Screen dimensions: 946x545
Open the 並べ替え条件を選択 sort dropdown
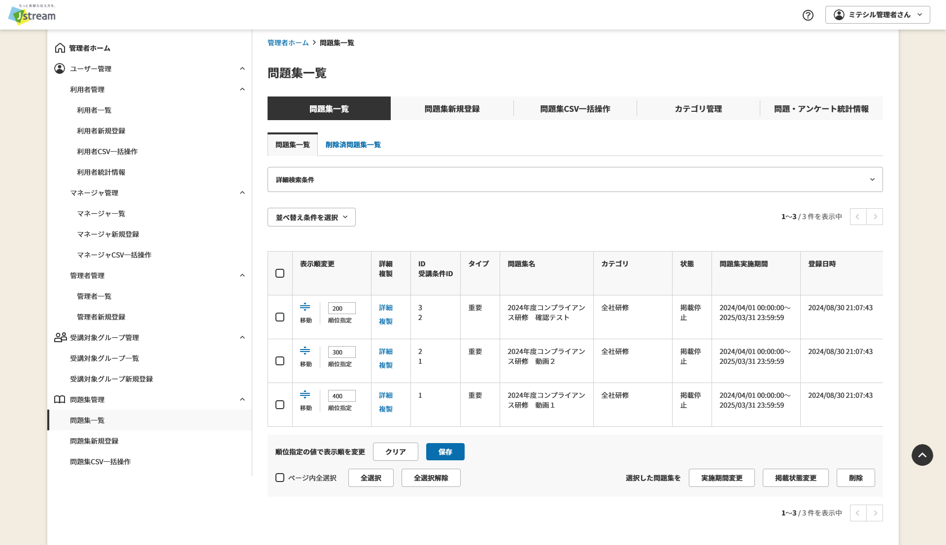tap(311, 217)
